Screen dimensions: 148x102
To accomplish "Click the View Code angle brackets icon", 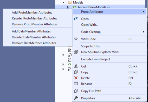I will (x=76, y=39).
